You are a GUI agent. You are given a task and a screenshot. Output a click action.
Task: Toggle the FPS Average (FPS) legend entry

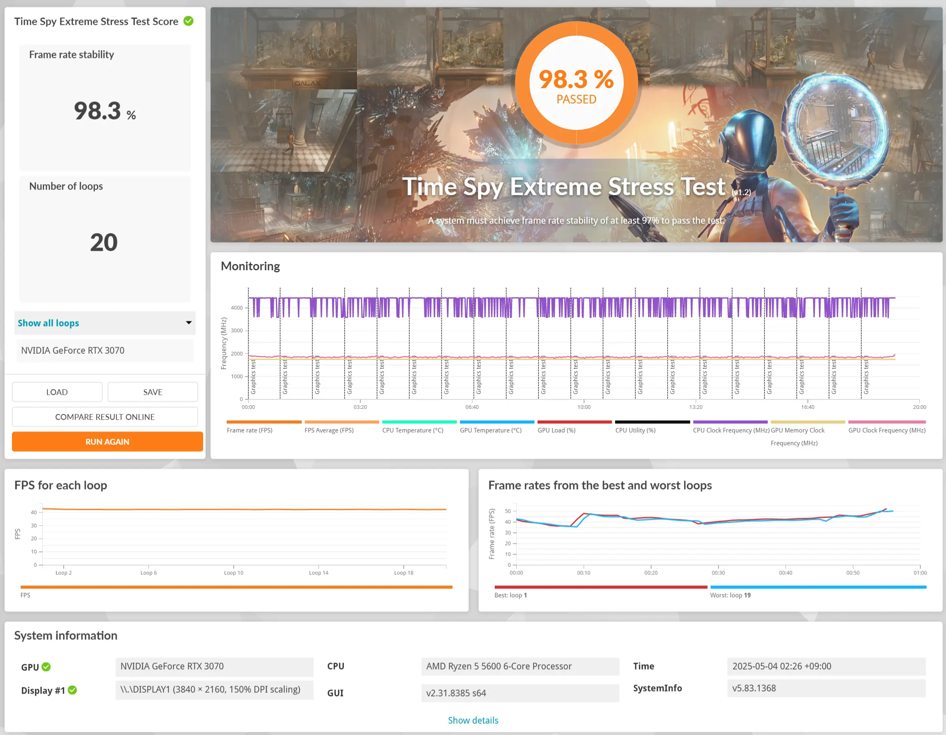[x=342, y=426]
